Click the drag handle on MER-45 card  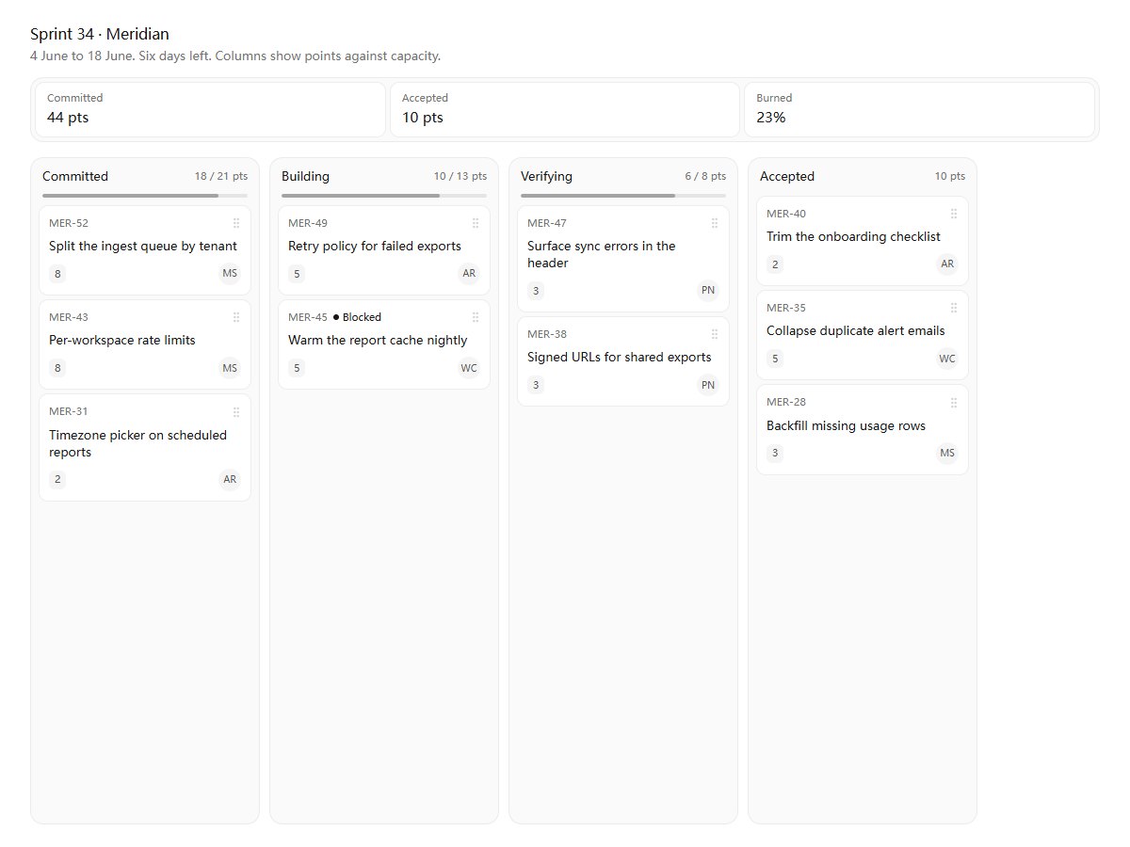[476, 317]
